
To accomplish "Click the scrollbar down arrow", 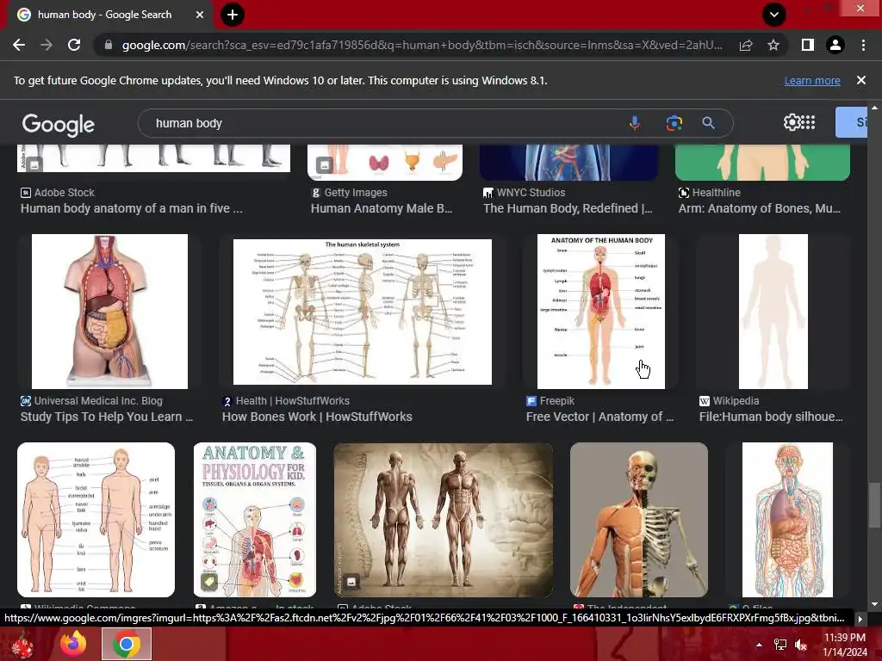I will [x=874, y=604].
